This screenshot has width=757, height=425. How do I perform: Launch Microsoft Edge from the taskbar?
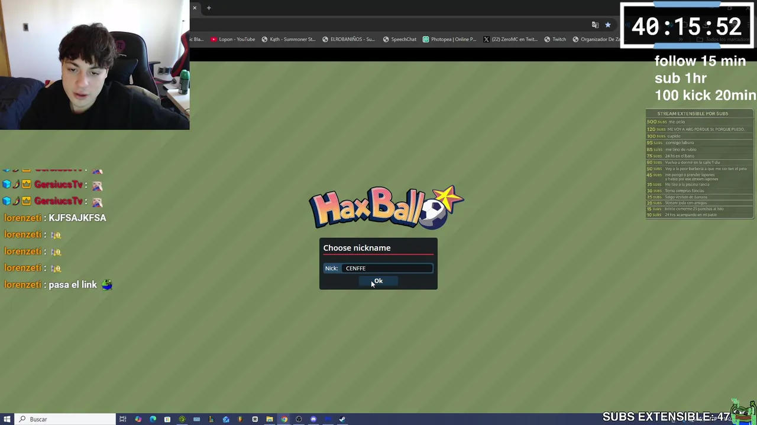(x=153, y=419)
